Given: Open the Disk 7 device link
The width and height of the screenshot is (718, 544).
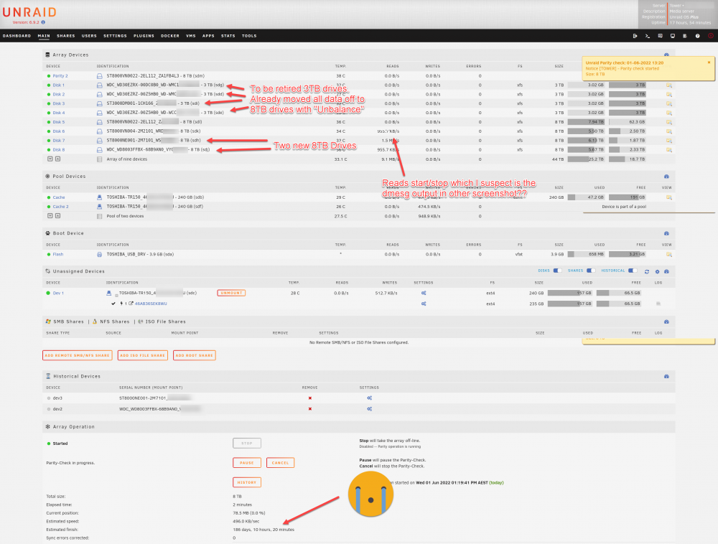Looking at the screenshot, I should click(x=59, y=141).
